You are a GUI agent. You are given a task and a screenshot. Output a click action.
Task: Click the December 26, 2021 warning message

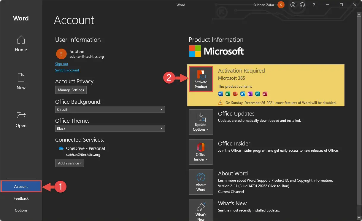(281, 103)
